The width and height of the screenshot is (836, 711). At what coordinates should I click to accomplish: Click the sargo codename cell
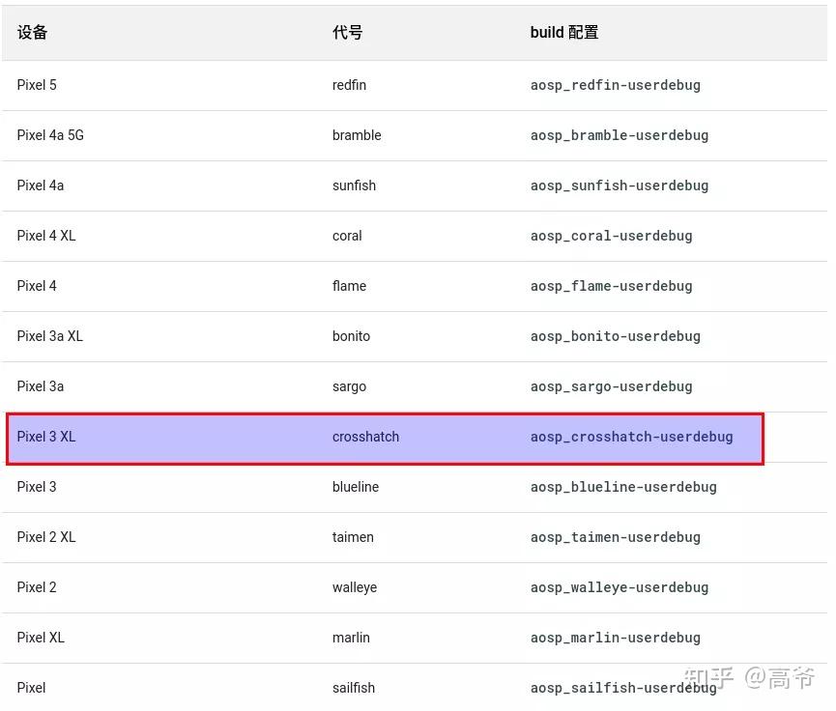pos(349,386)
